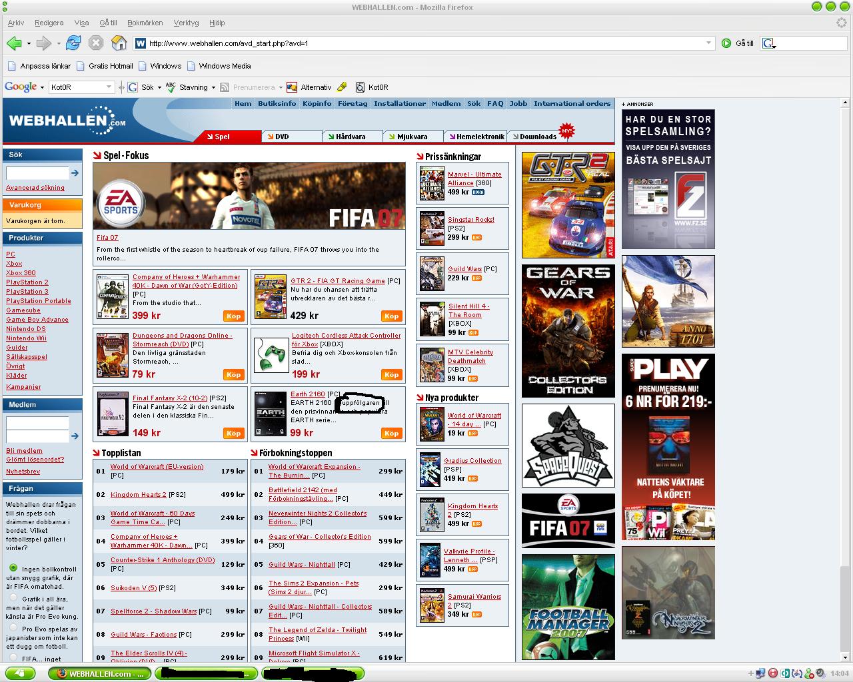Expand the URL address bar dropdown
Image resolution: width=853 pixels, height=682 pixels.
[x=709, y=43]
